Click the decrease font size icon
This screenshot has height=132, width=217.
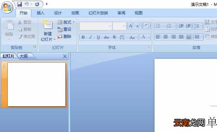pyautogui.click(x=138, y=26)
